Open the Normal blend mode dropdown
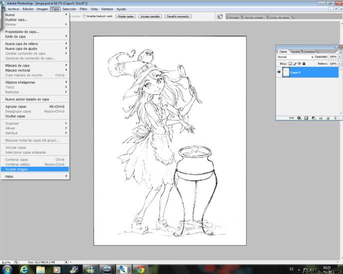Image resolution: width=343 pixels, height=274 pixels. click(295, 57)
